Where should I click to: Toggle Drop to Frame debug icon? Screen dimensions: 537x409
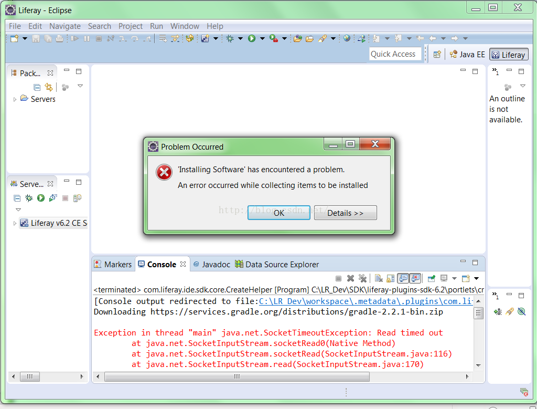[x=163, y=38]
